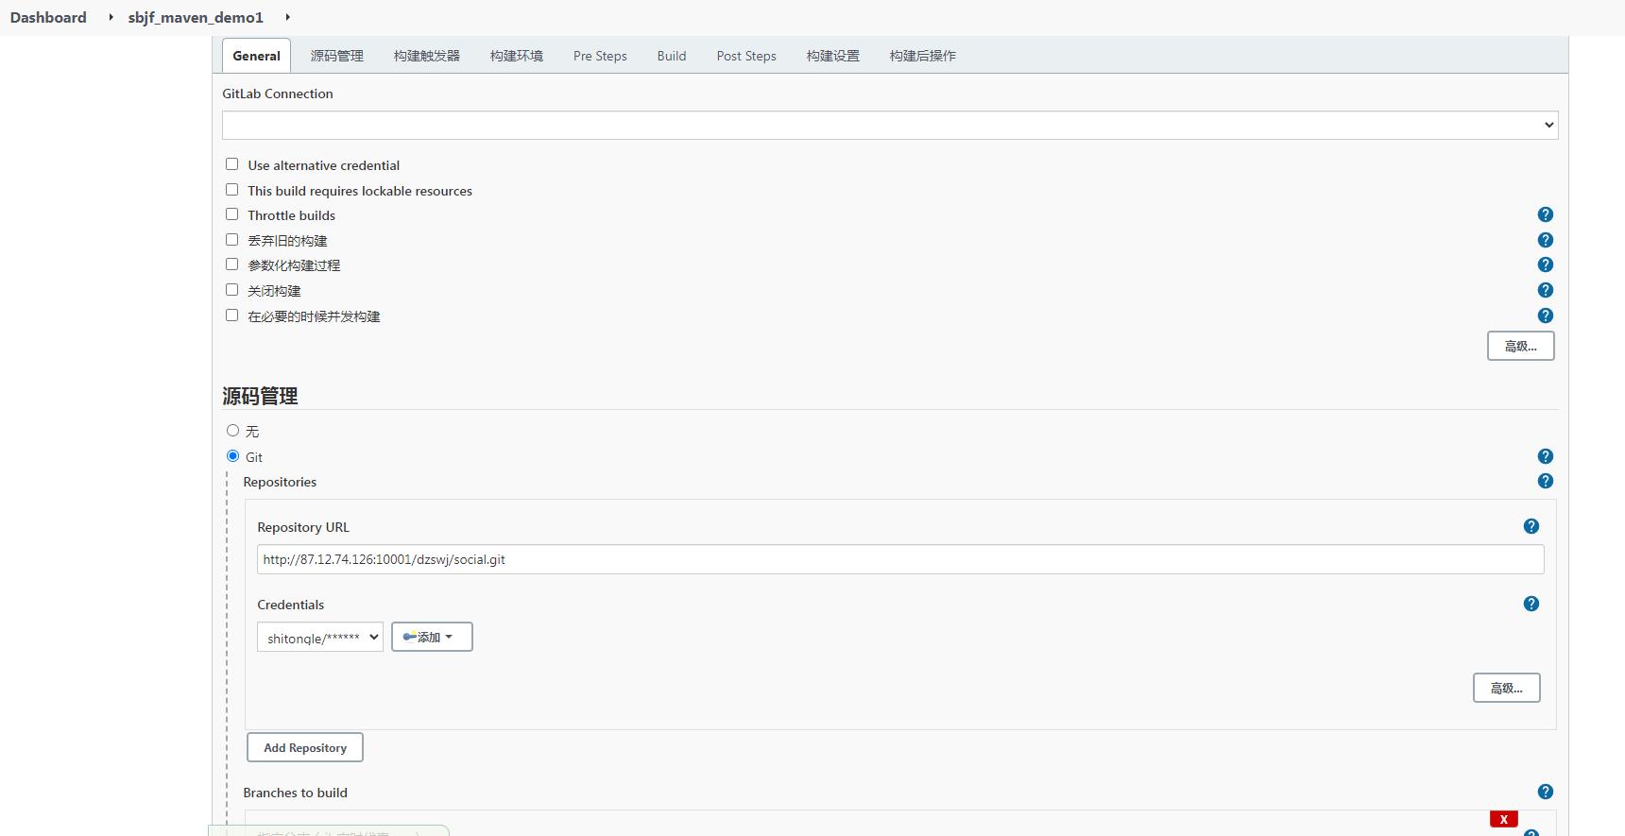Enable 在必要的时候并发构建 checkbox
1625x836 pixels.
point(231,316)
